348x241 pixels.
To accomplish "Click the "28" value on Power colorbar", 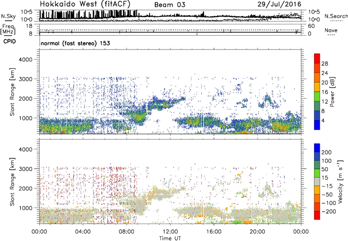I will coord(325,64).
